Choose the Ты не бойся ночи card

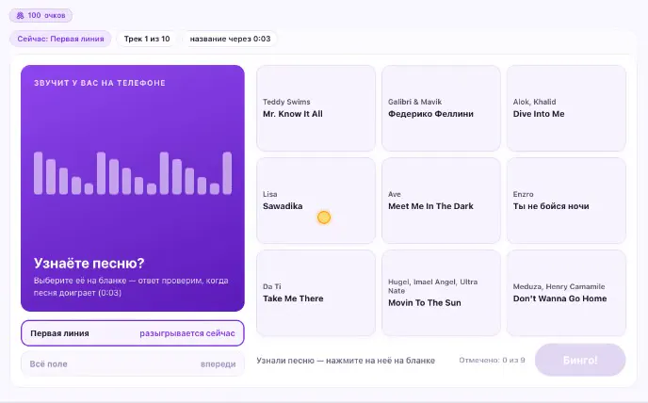tap(566, 201)
